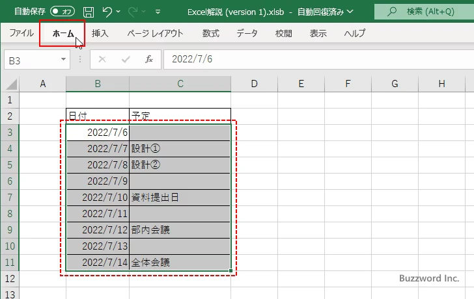Screen dimensions: 474x299
Task: Select column E header
Action: (301, 84)
